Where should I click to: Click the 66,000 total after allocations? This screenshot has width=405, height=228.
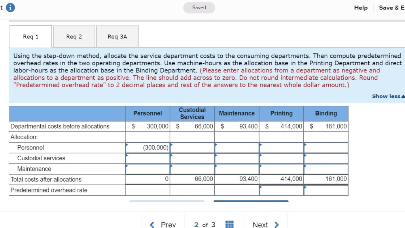(204, 179)
